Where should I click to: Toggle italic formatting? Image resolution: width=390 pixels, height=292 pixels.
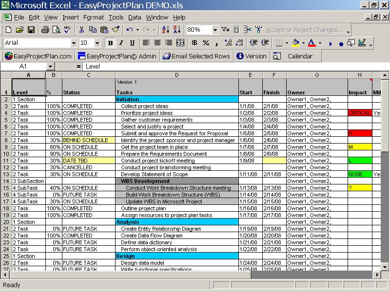(x=120, y=43)
